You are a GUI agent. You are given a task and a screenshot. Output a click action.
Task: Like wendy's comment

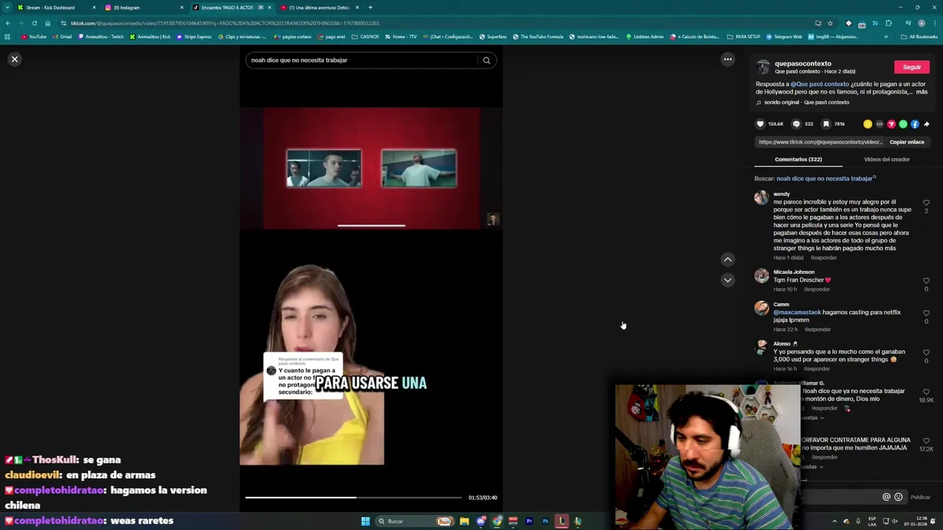(926, 202)
